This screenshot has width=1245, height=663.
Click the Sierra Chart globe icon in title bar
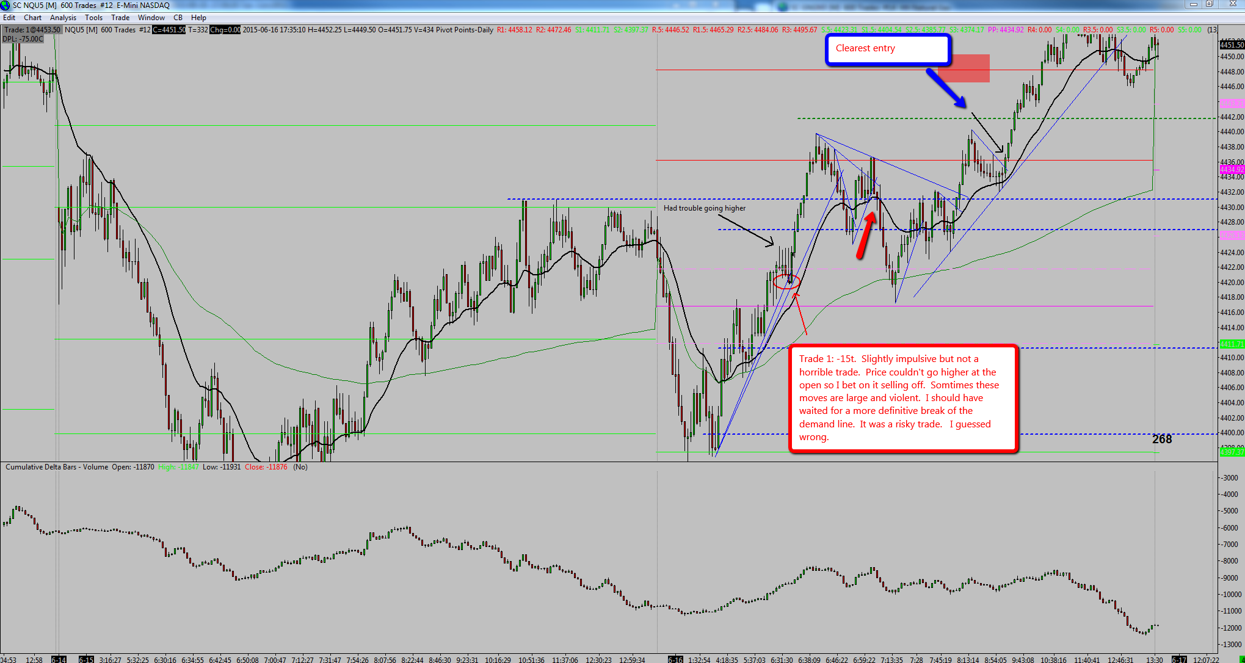coord(5,5)
